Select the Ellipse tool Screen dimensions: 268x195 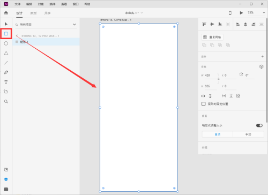[6, 43]
